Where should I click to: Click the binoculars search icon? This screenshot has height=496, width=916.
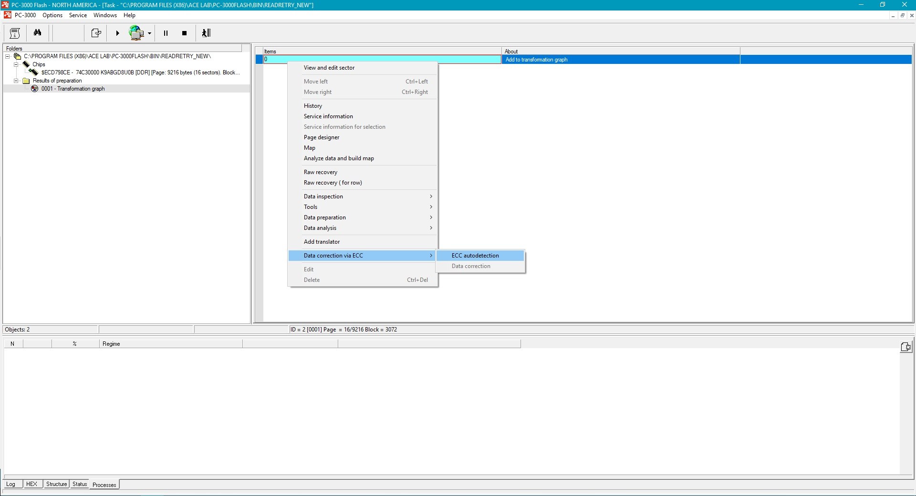pos(37,33)
